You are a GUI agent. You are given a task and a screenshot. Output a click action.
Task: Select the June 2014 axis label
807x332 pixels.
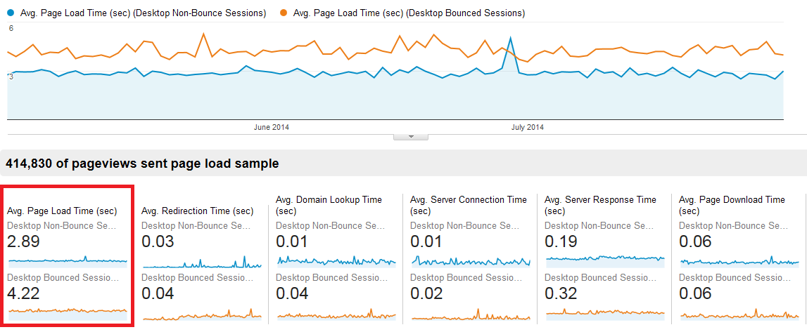point(272,127)
